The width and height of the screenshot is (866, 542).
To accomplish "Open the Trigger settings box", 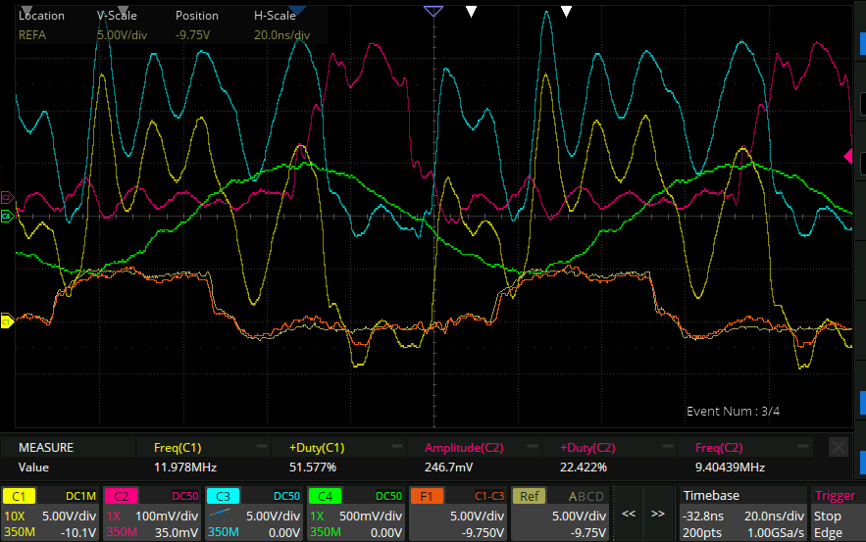I will (836, 514).
